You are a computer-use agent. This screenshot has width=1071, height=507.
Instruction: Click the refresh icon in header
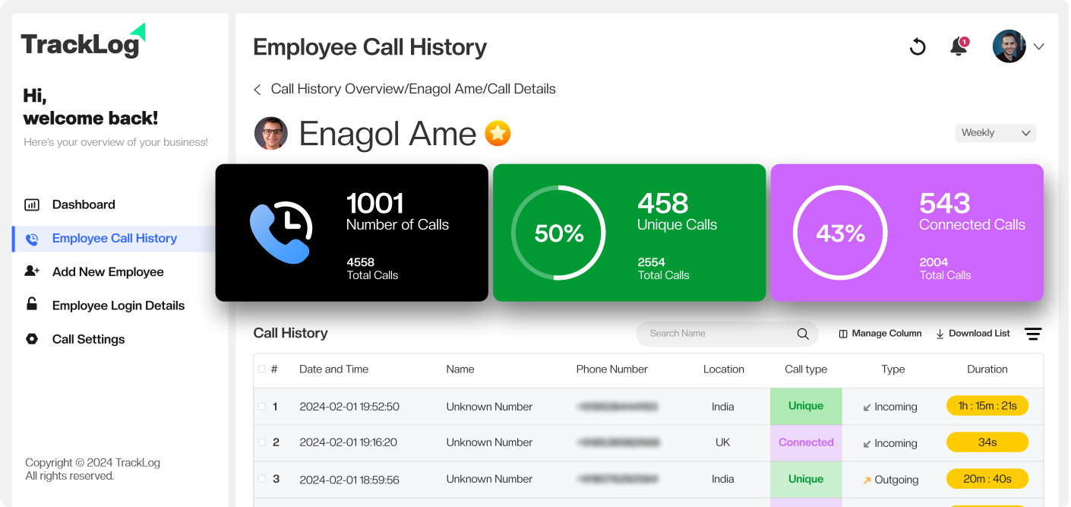[x=918, y=47]
